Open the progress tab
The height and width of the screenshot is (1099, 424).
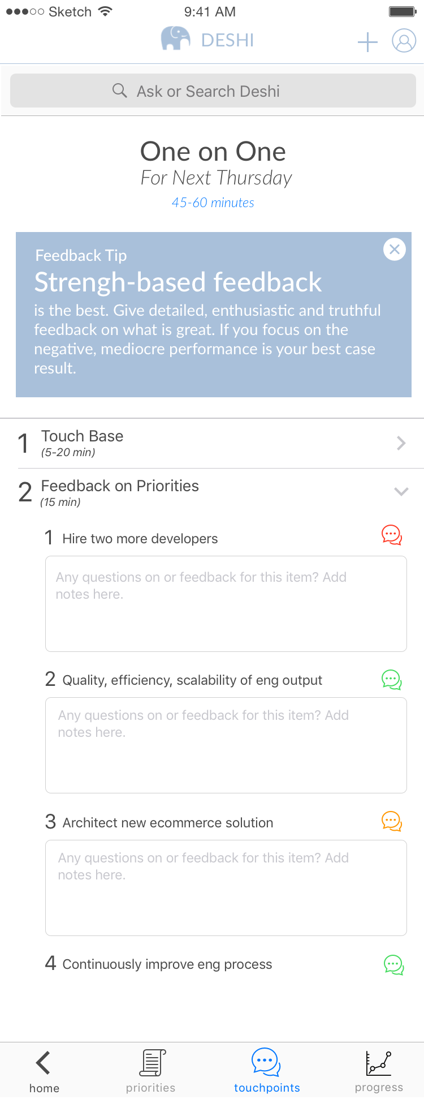(379, 1071)
